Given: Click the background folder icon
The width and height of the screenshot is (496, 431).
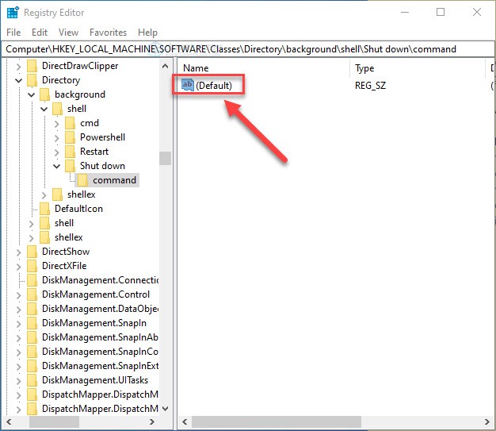Looking at the screenshot, I should coord(45,94).
